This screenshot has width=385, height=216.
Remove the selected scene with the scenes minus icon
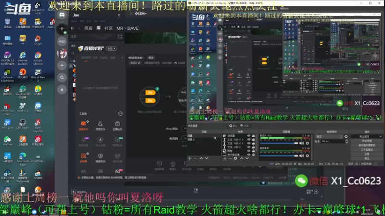[195, 158]
